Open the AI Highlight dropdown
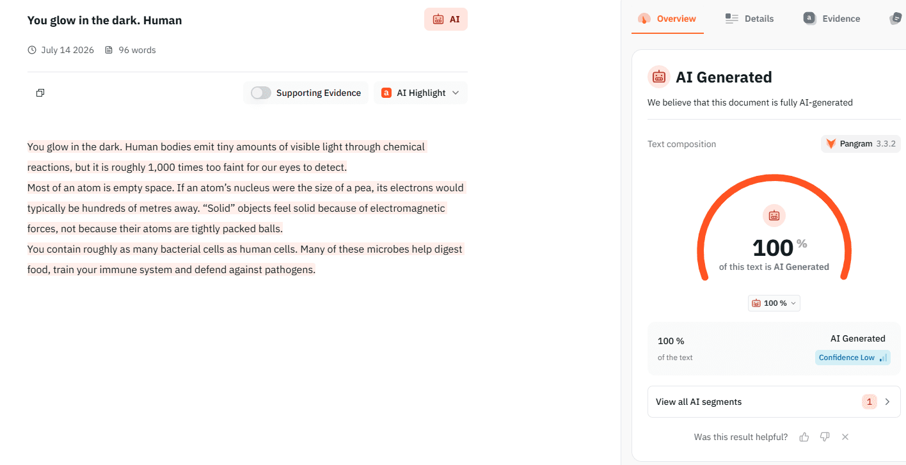Viewport: 906px width, 465px height. point(420,93)
